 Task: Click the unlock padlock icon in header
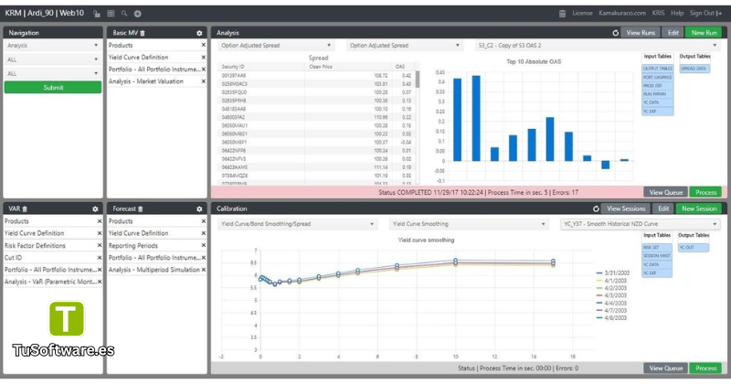pos(97,14)
